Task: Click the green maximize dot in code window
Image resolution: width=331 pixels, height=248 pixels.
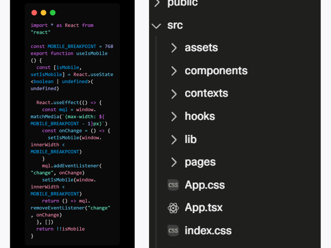Action: pos(53,13)
